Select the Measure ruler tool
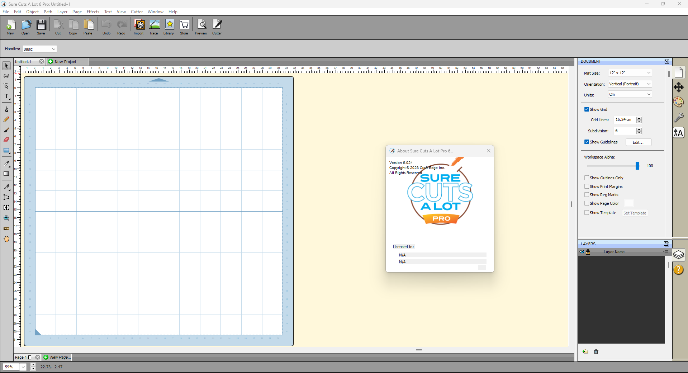Image resolution: width=688 pixels, height=373 pixels. [6, 228]
